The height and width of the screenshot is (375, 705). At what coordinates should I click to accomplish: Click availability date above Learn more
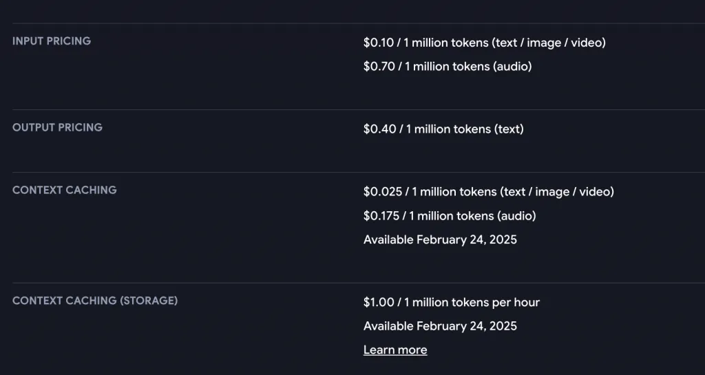440,326
